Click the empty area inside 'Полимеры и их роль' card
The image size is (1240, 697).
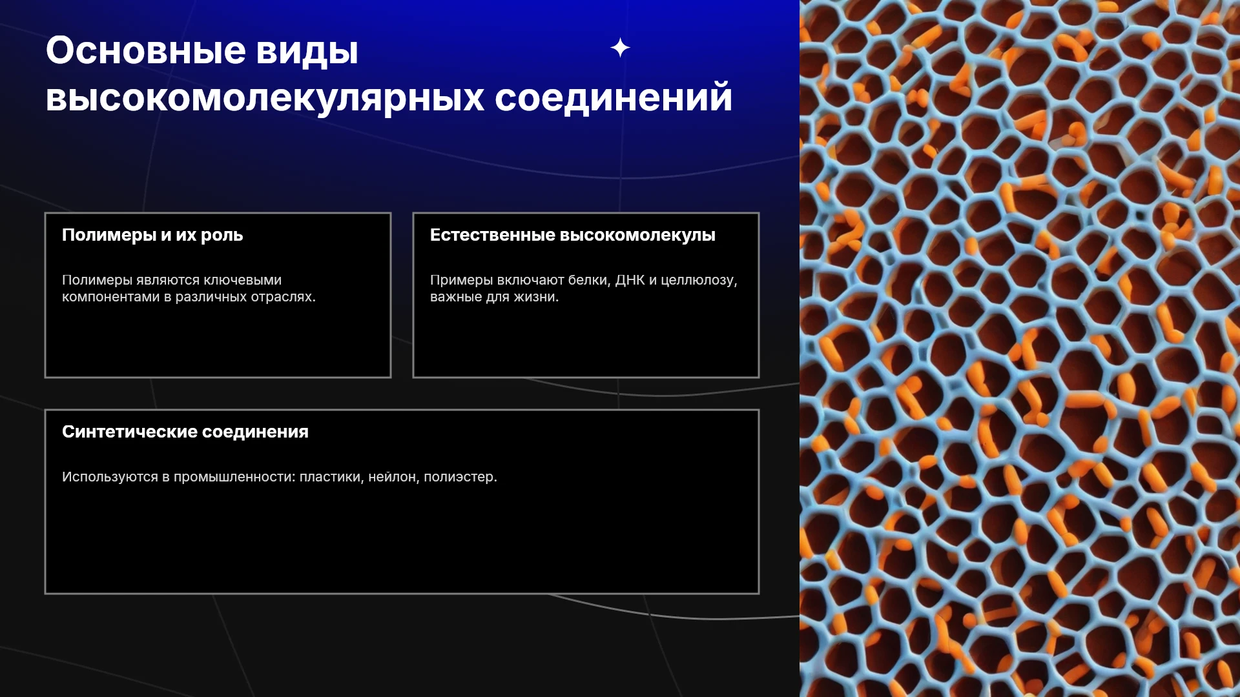click(218, 342)
